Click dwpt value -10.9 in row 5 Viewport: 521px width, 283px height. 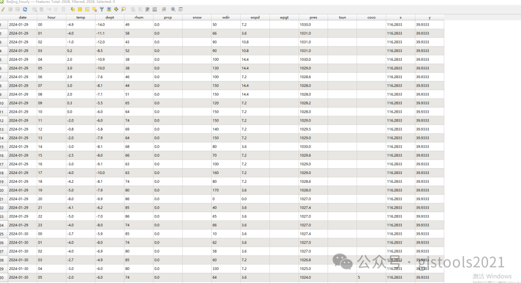[100, 59]
